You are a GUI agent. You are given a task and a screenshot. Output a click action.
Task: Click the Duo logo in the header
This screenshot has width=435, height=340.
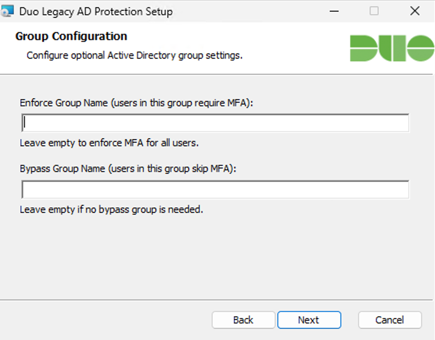point(392,48)
